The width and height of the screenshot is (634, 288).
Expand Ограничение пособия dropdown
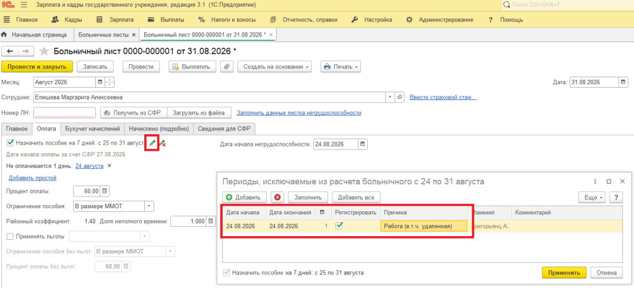point(150,206)
